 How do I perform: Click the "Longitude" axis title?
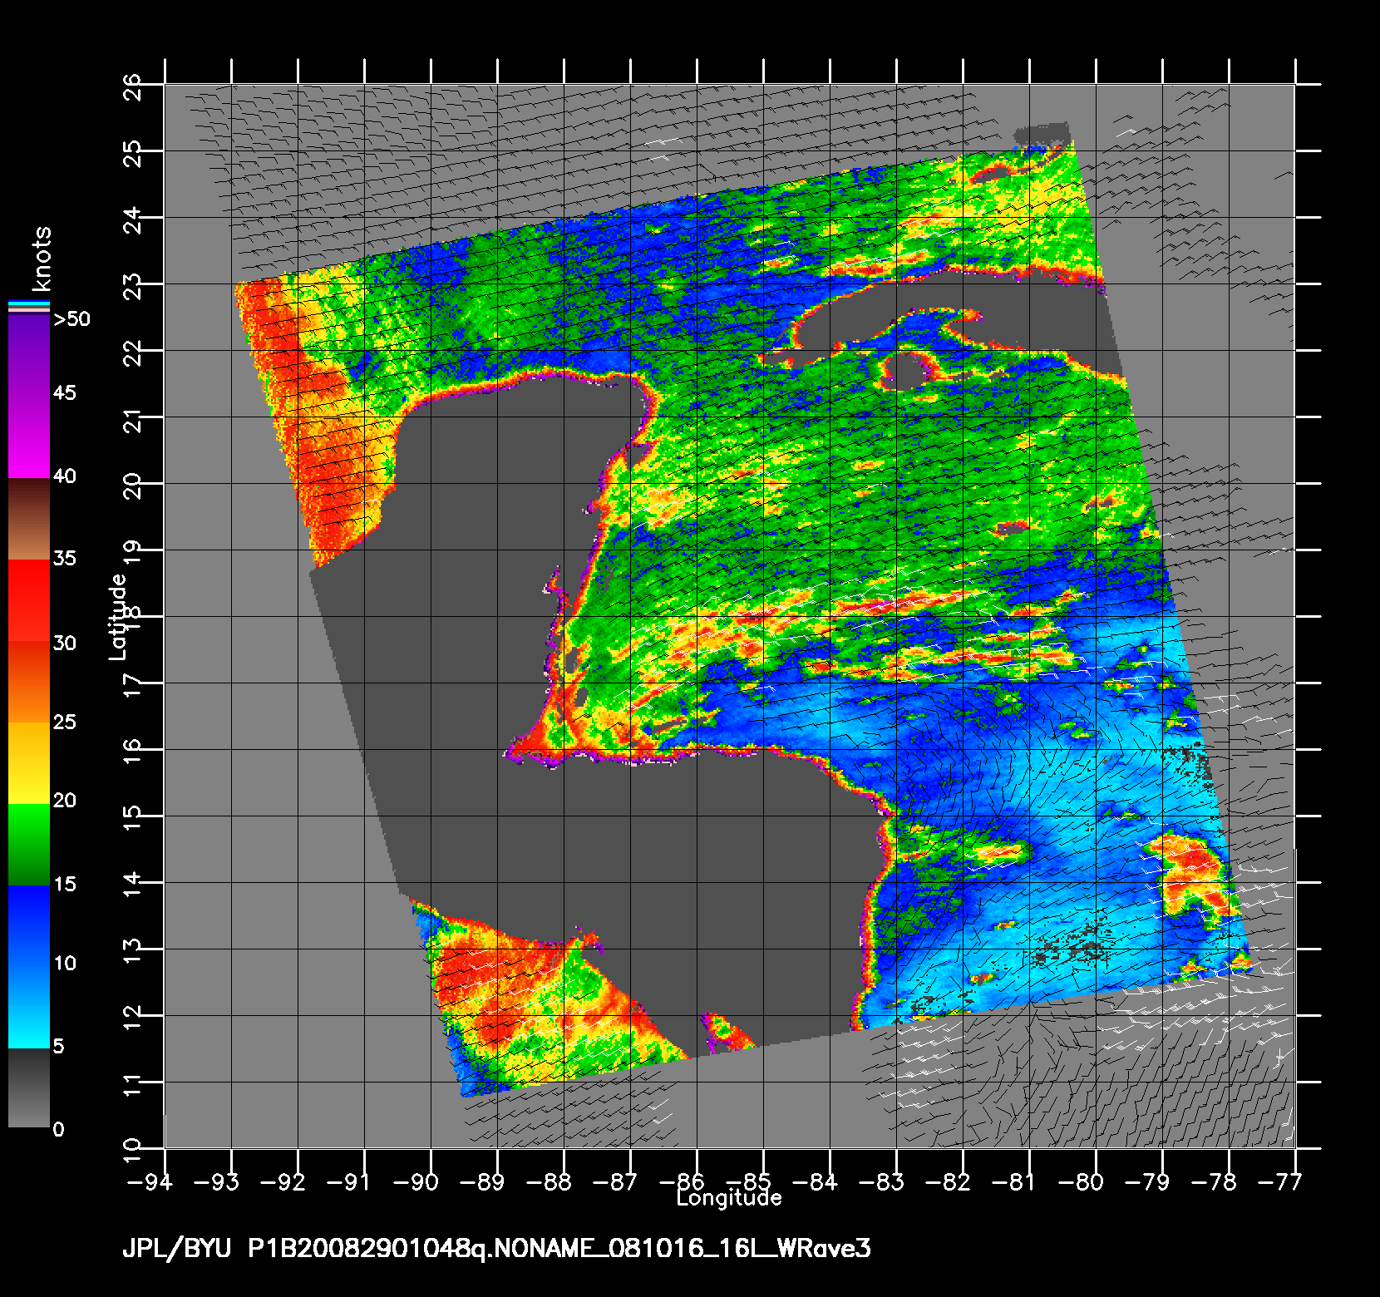point(729,1198)
